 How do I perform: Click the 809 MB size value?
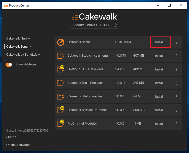coord(139,110)
